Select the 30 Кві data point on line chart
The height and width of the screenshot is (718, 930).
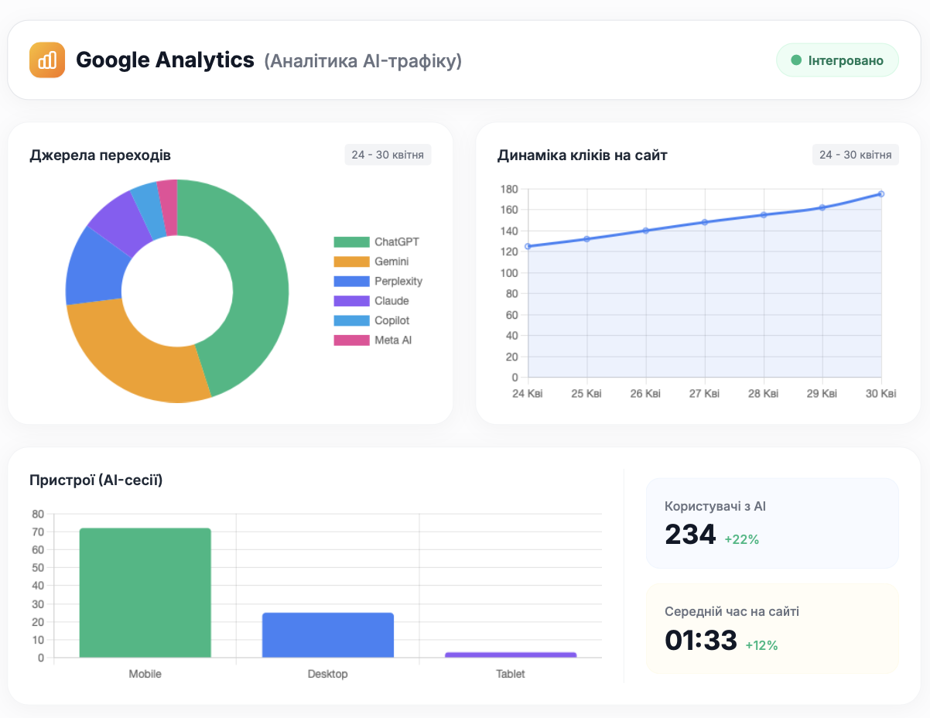click(x=881, y=193)
